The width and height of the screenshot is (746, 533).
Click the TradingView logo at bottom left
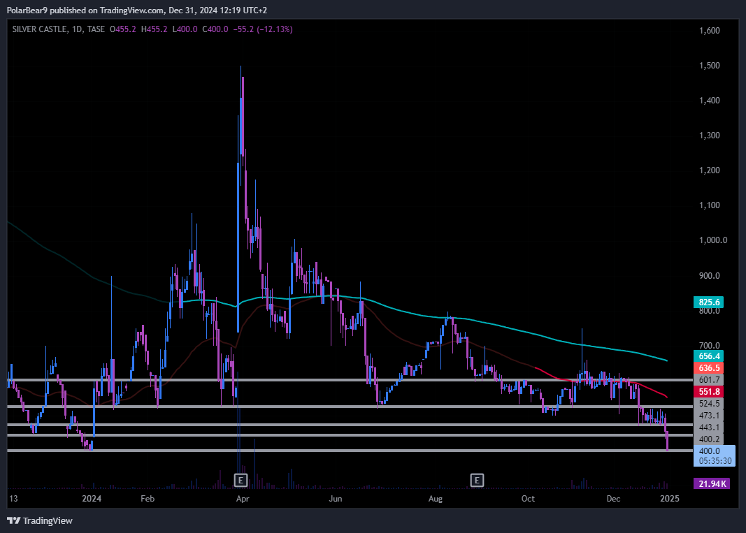[40, 520]
